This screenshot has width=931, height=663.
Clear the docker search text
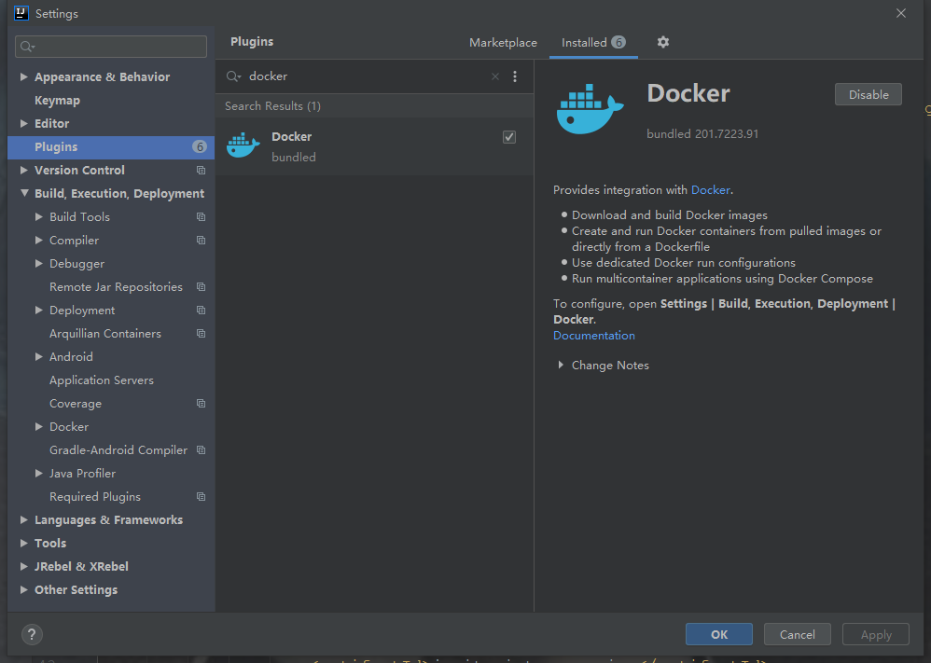pyautogui.click(x=495, y=76)
